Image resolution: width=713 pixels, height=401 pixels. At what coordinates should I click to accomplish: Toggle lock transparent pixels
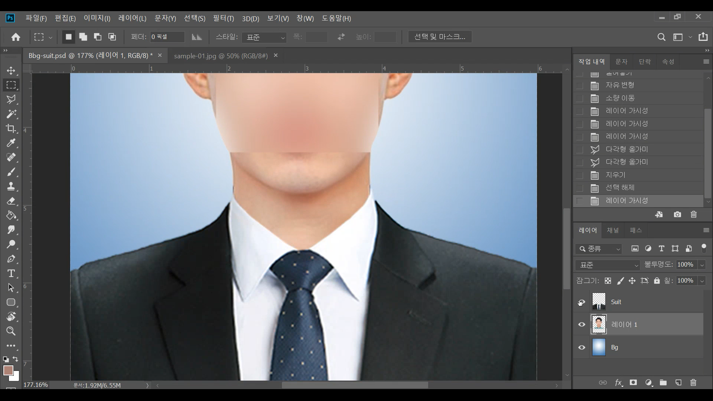click(608, 281)
